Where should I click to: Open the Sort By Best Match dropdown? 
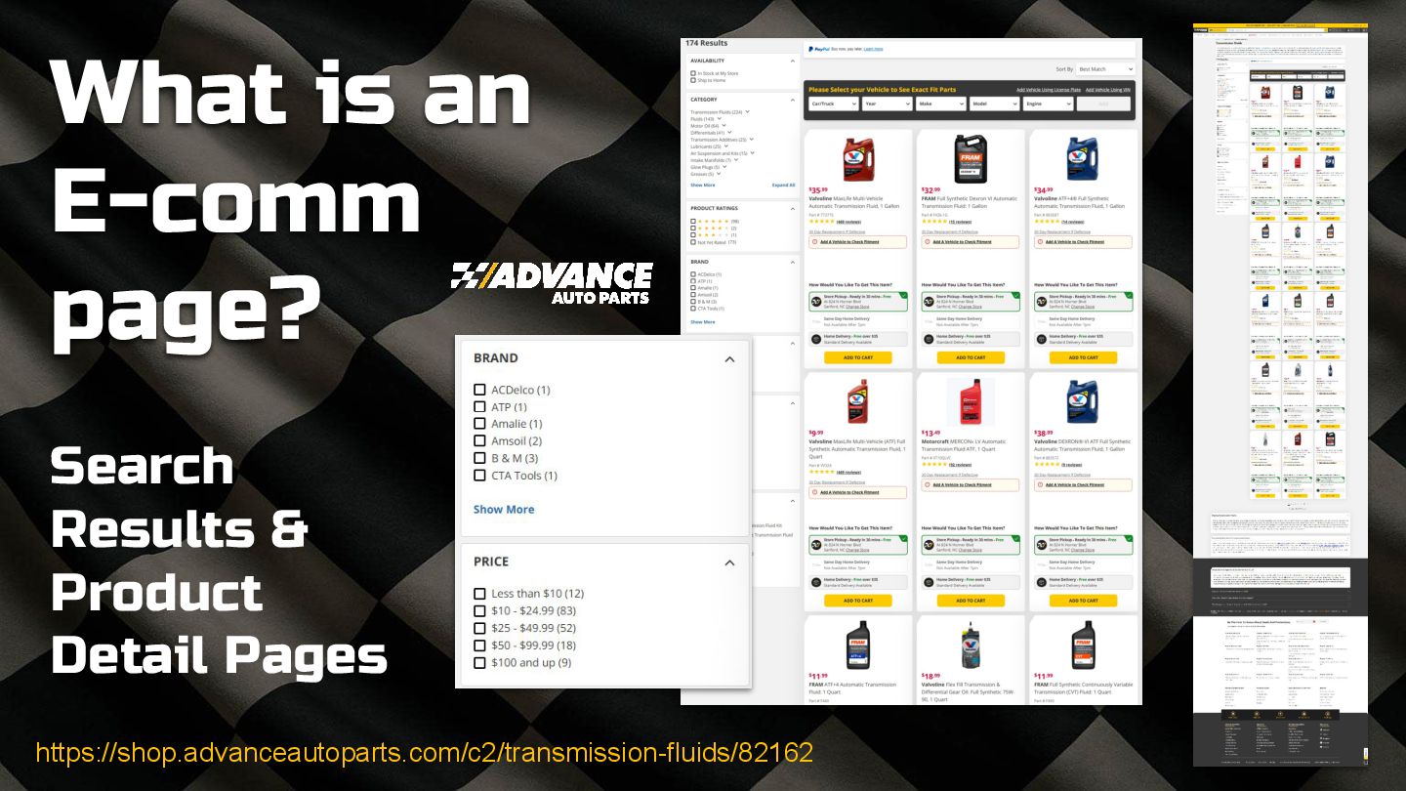click(x=1105, y=69)
